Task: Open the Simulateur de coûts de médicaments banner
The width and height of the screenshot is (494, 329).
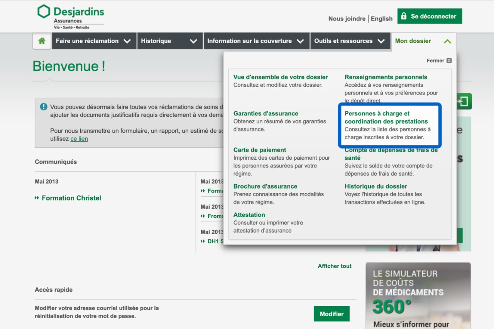Action: pos(418,296)
